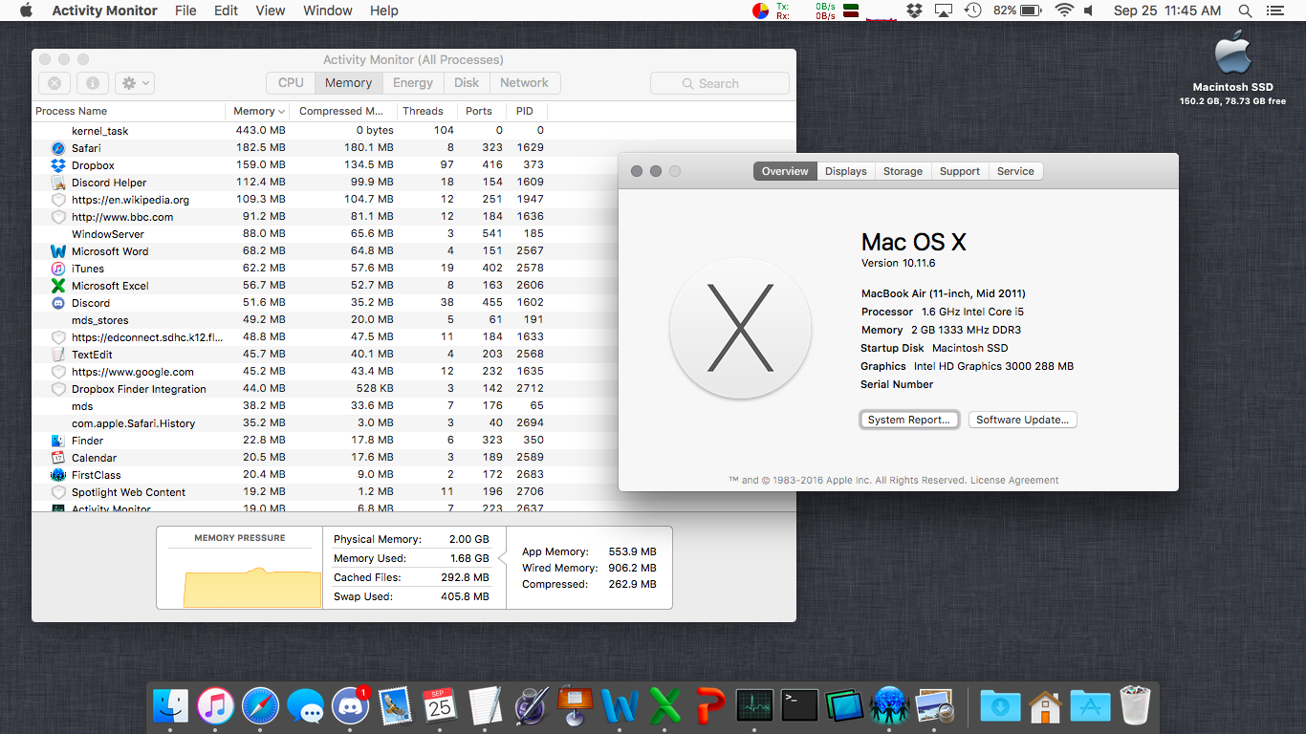Open Support tab in About This Mac
This screenshot has height=734, width=1306.
click(959, 171)
